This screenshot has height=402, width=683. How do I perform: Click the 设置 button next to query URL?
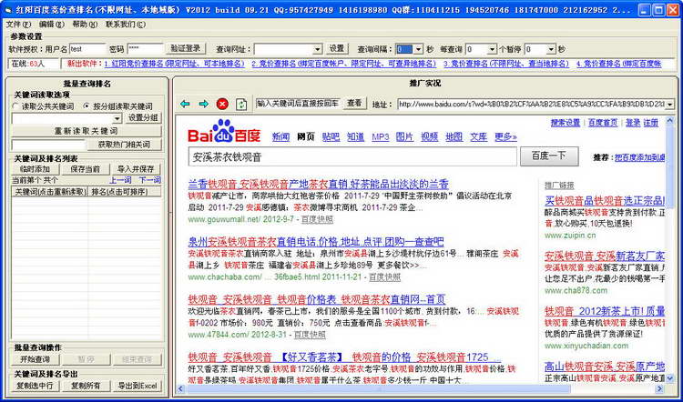(x=336, y=48)
